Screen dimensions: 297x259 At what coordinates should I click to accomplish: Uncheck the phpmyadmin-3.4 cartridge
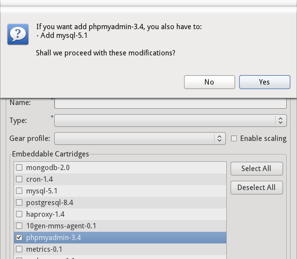[19, 238]
